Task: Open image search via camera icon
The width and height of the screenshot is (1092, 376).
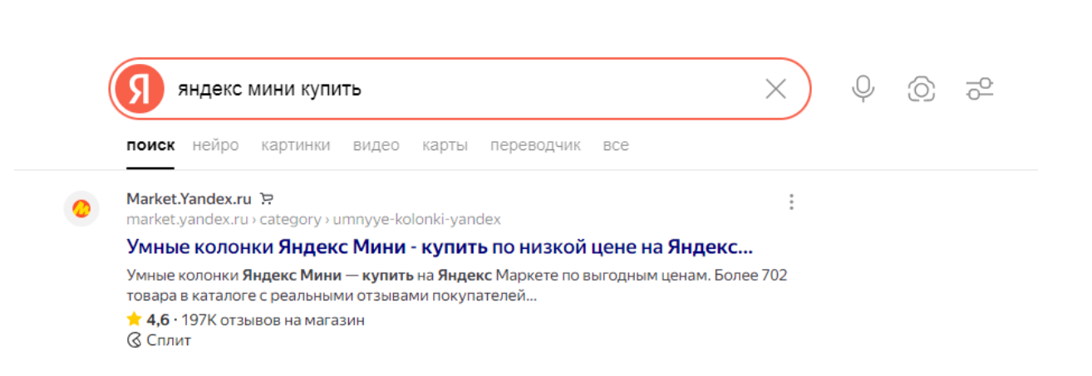Action: [922, 89]
